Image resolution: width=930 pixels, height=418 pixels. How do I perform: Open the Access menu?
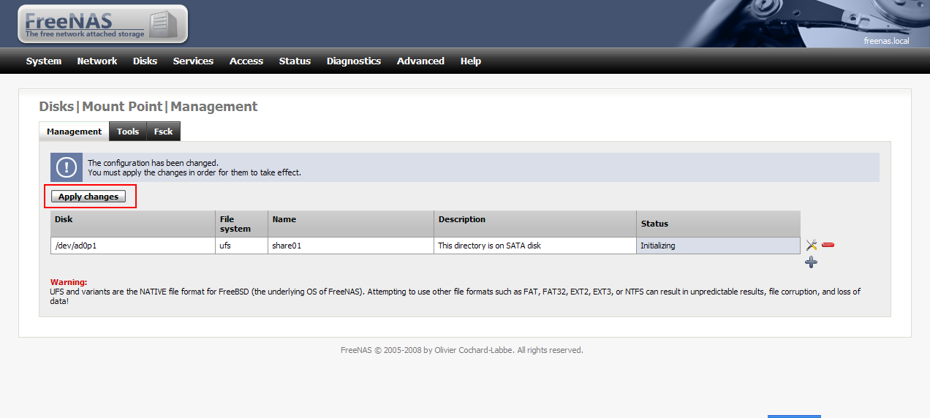(x=246, y=61)
